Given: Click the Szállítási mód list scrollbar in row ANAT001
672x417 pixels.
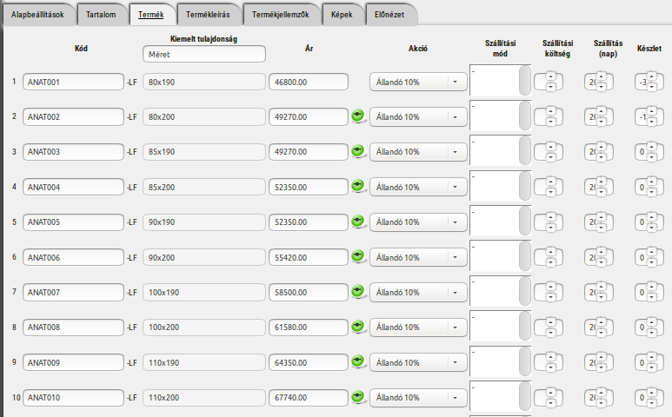Looking at the screenshot, I should pyautogui.click(x=524, y=80).
